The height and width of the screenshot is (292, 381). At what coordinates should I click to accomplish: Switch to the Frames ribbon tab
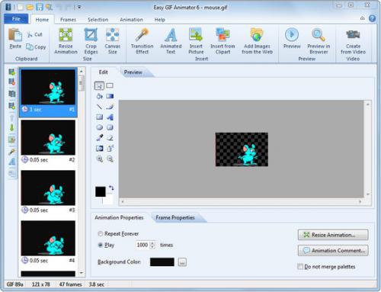click(x=68, y=20)
